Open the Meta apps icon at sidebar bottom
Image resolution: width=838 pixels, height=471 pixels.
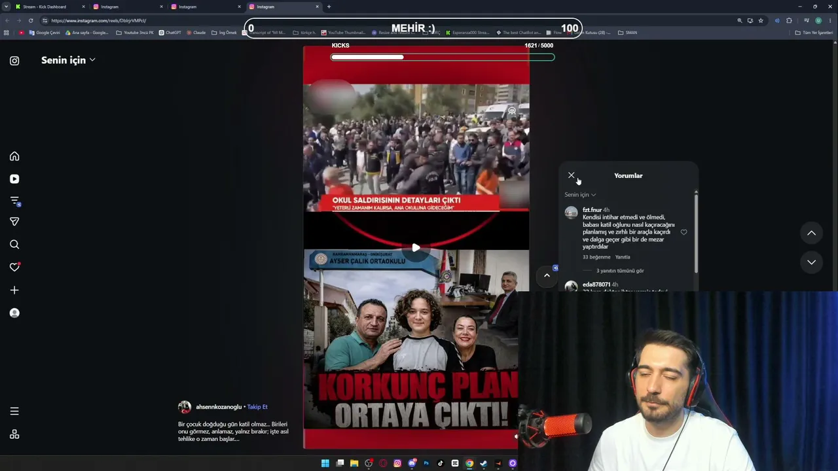coord(14,434)
